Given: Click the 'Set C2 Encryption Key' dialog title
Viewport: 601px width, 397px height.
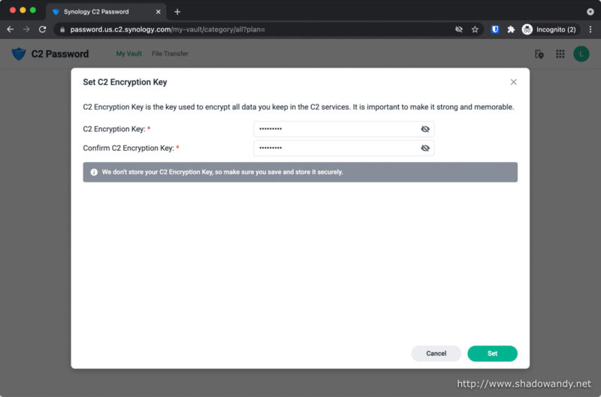Looking at the screenshot, I should tap(125, 82).
